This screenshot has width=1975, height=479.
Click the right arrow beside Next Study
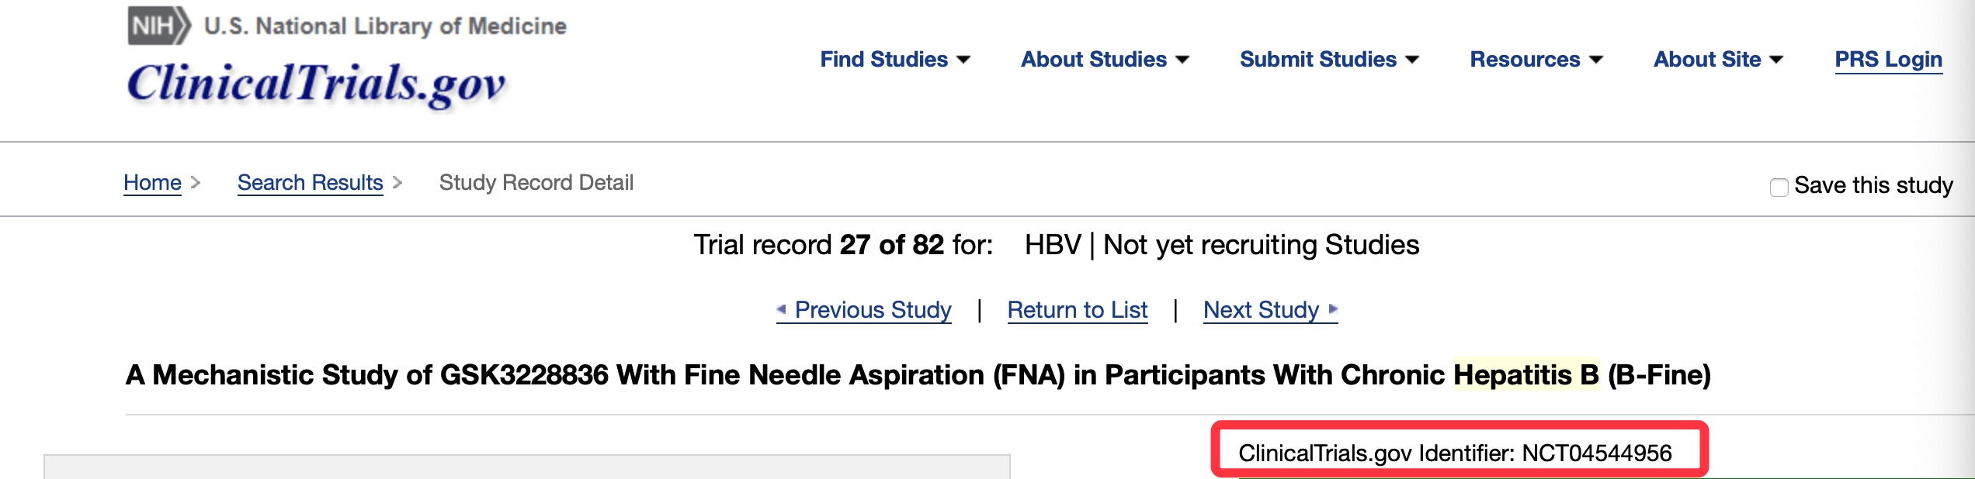tap(1333, 309)
